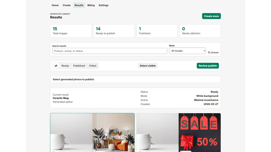Filter results by Ready status
Image resolution: width=271 pixels, height=152 pixels.
pos(65,66)
